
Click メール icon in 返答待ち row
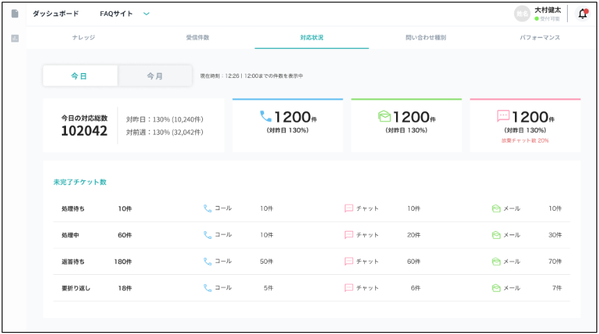[x=496, y=262]
